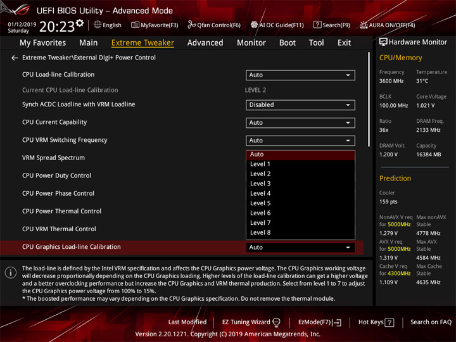Screen dimensions: 456x342
Task: Open the Tool tab
Action: pos(316,43)
